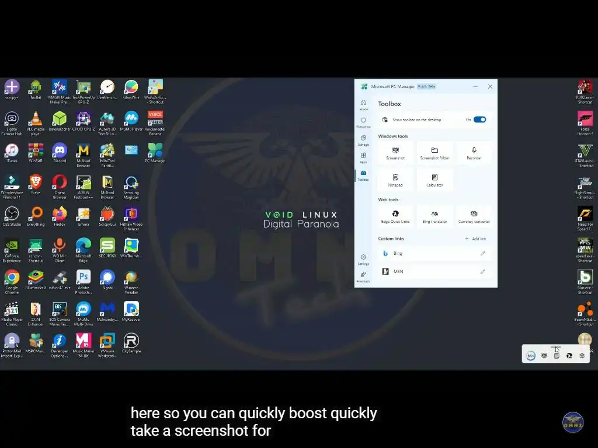Screen dimensions: 598x448
Task: Launch Calculator from Windows tools
Action: pos(434,180)
